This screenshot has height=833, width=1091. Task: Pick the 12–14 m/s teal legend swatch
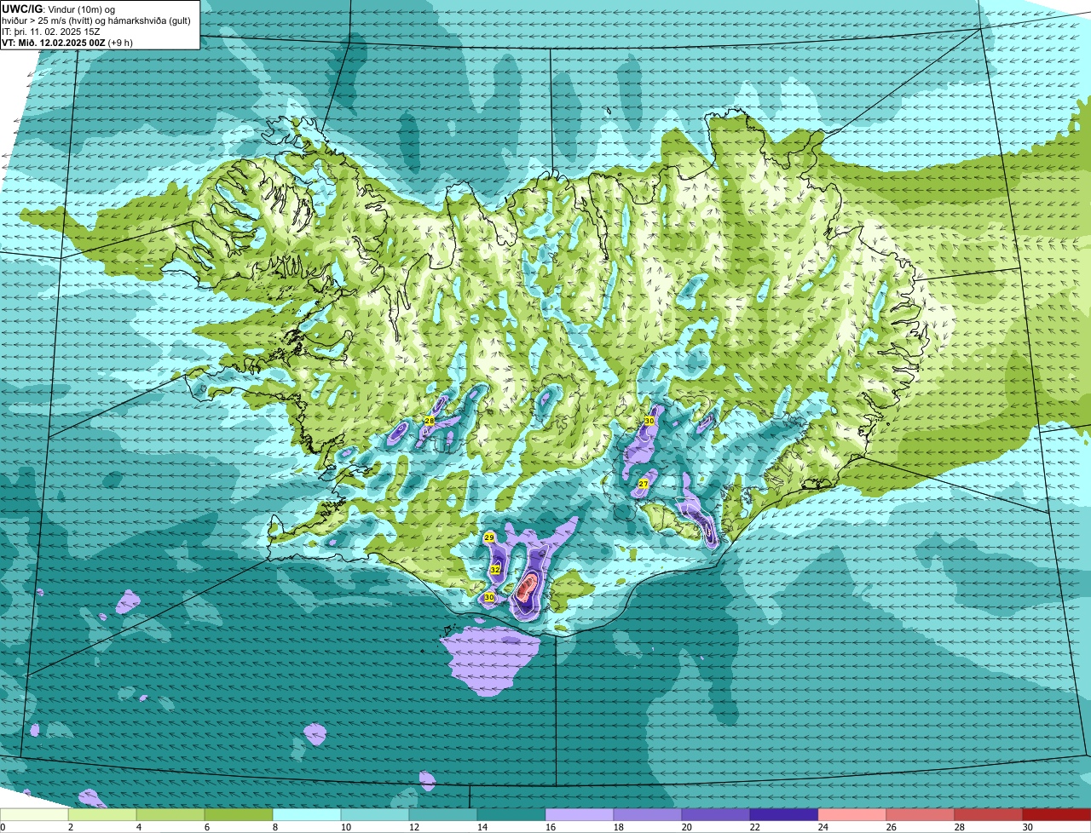pyautogui.click(x=443, y=815)
